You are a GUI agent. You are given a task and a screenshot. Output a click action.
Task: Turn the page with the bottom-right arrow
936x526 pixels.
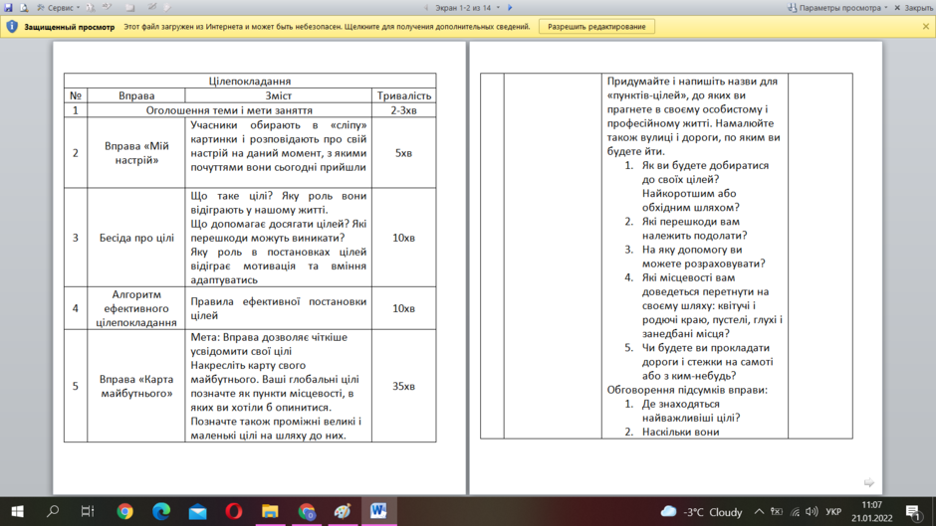tap(868, 482)
